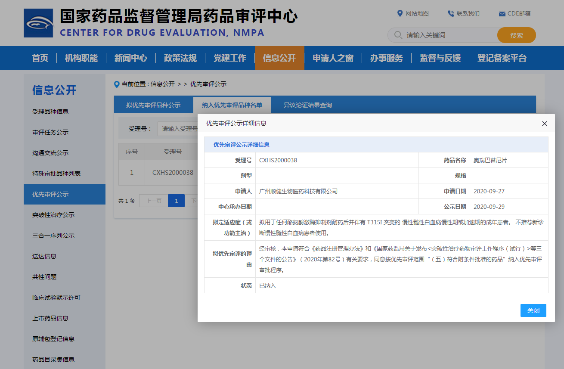Select page 1 in pagination
The height and width of the screenshot is (369, 564).
(176, 201)
